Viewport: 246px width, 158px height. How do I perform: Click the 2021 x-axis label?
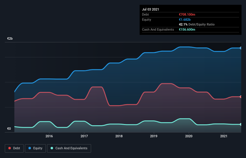tap(224, 136)
